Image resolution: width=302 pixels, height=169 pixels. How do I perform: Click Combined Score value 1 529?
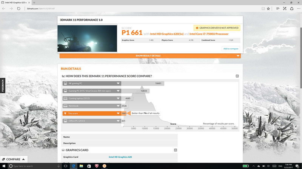(x=231, y=40)
